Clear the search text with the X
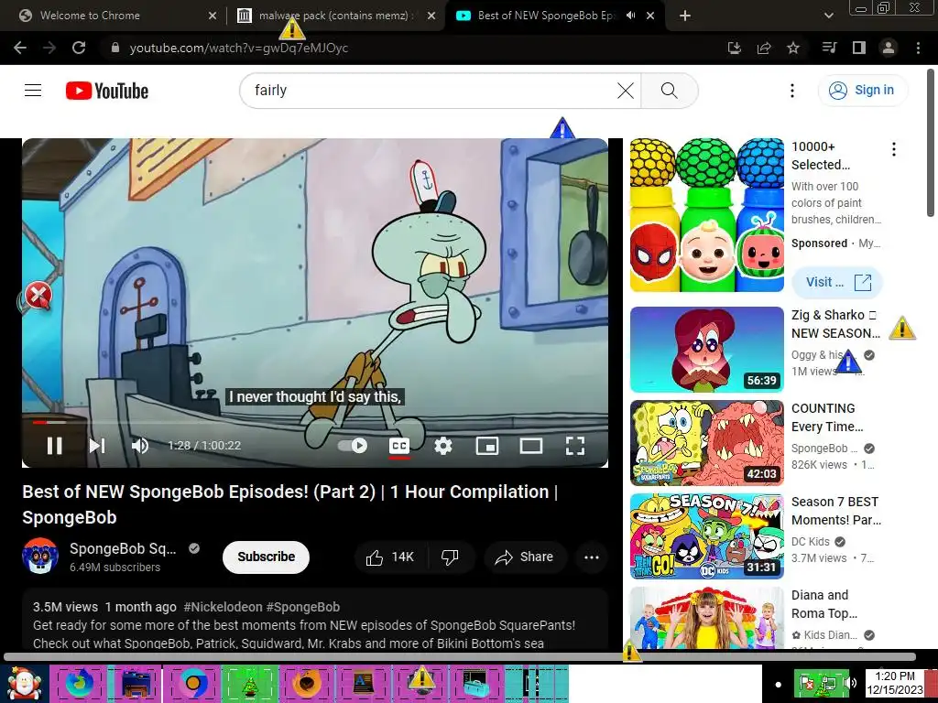 pyautogui.click(x=625, y=91)
